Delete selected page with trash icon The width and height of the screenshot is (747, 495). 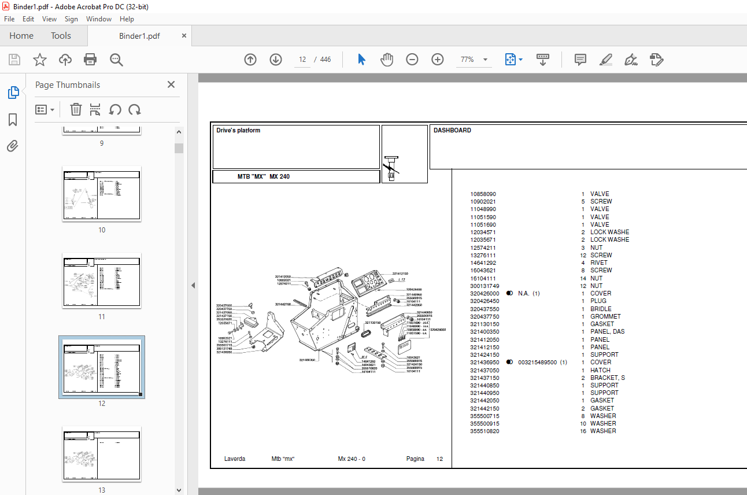[76, 109]
